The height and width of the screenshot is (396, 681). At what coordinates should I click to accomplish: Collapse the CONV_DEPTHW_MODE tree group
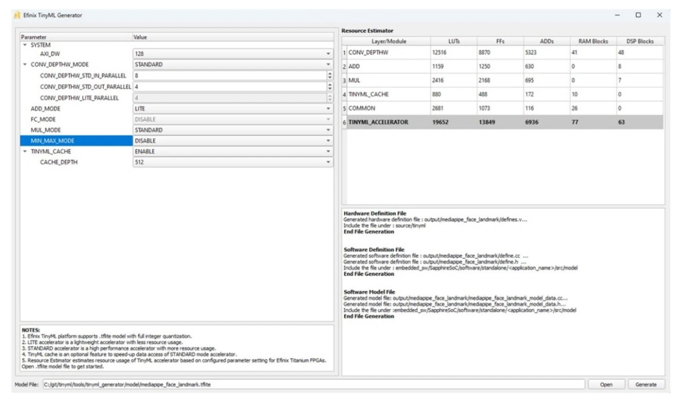click(24, 64)
